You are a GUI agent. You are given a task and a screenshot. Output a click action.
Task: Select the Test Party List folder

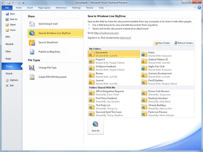coord(114,107)
